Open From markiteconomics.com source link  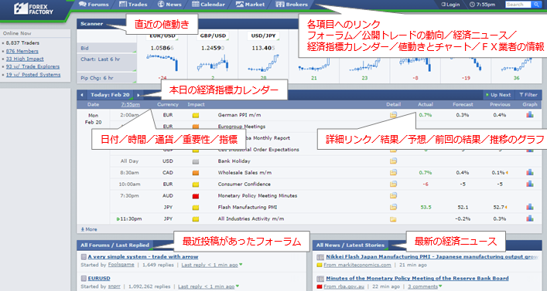pos(357,265)
